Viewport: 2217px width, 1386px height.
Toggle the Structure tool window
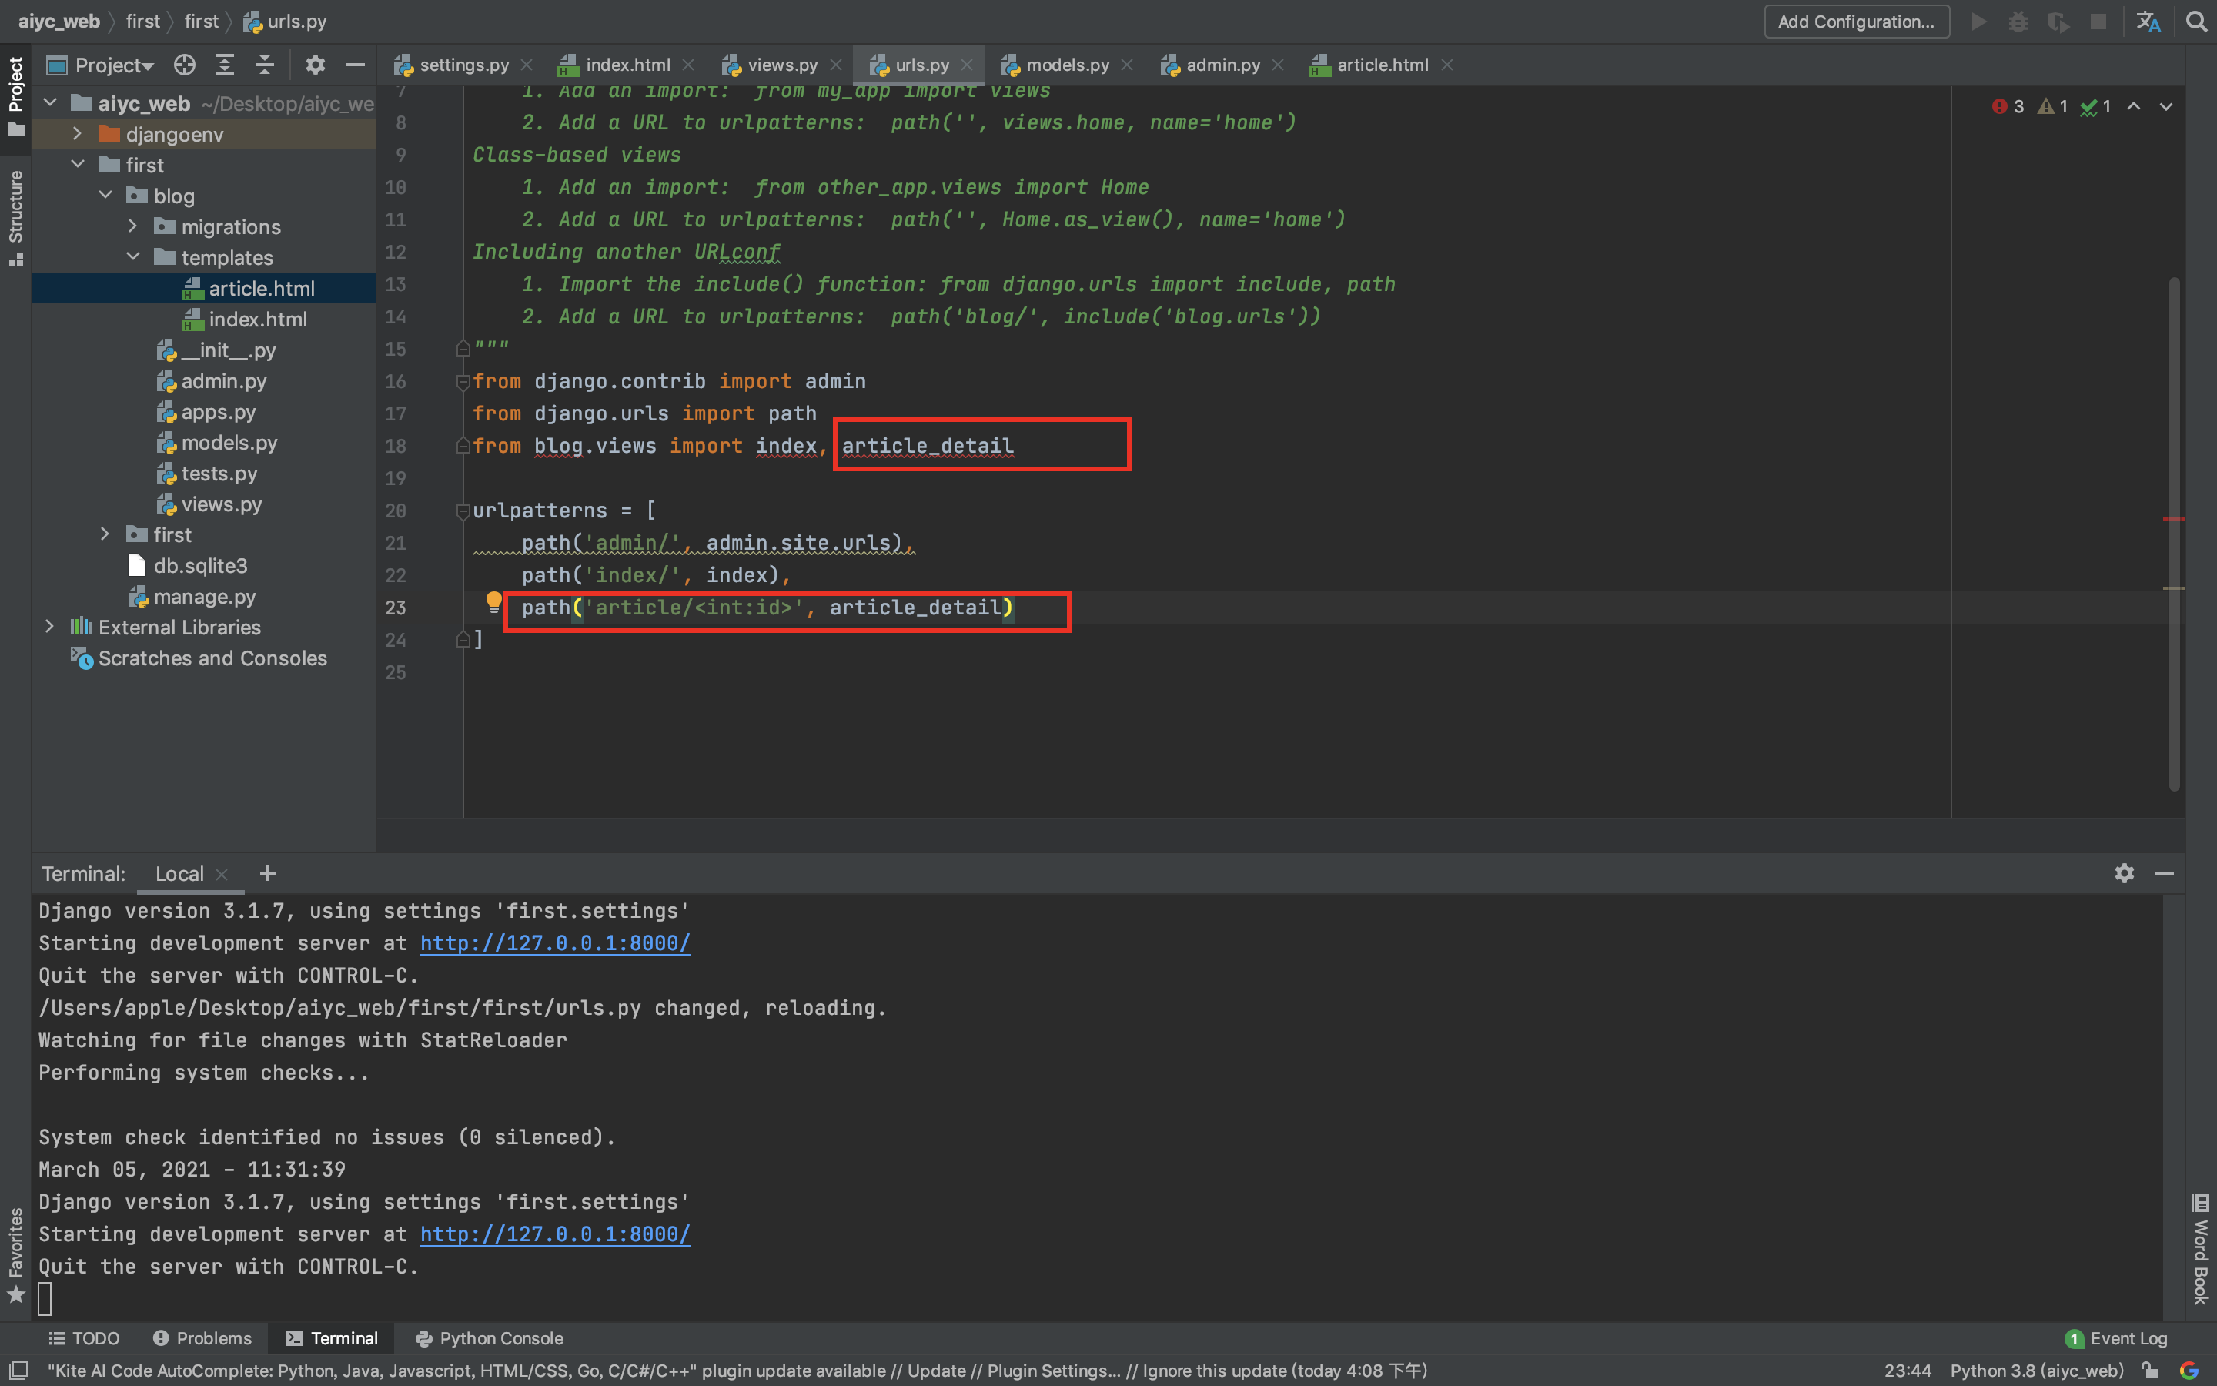click(15, 217)
